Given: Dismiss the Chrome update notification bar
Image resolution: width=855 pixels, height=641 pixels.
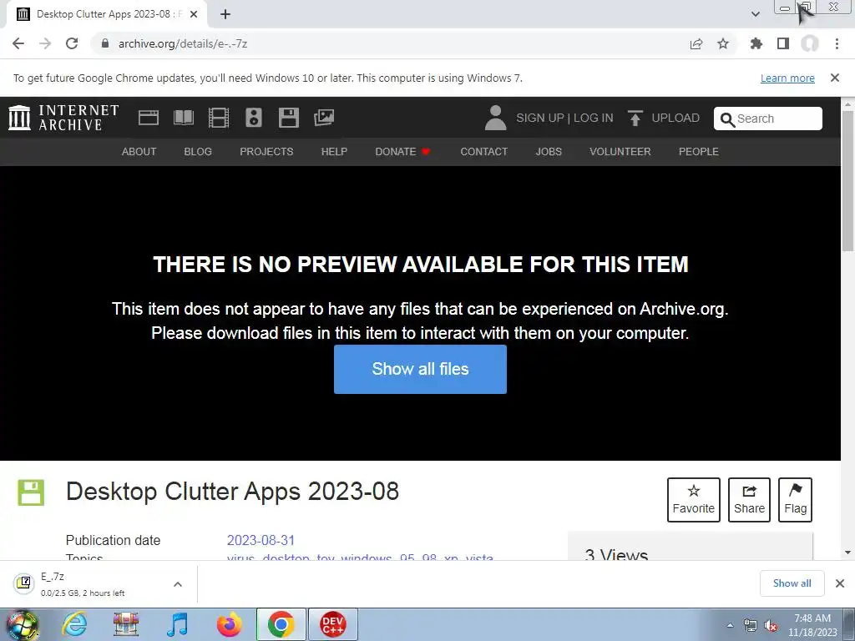Looking at the screenshot, I should (x=835, y=78).
